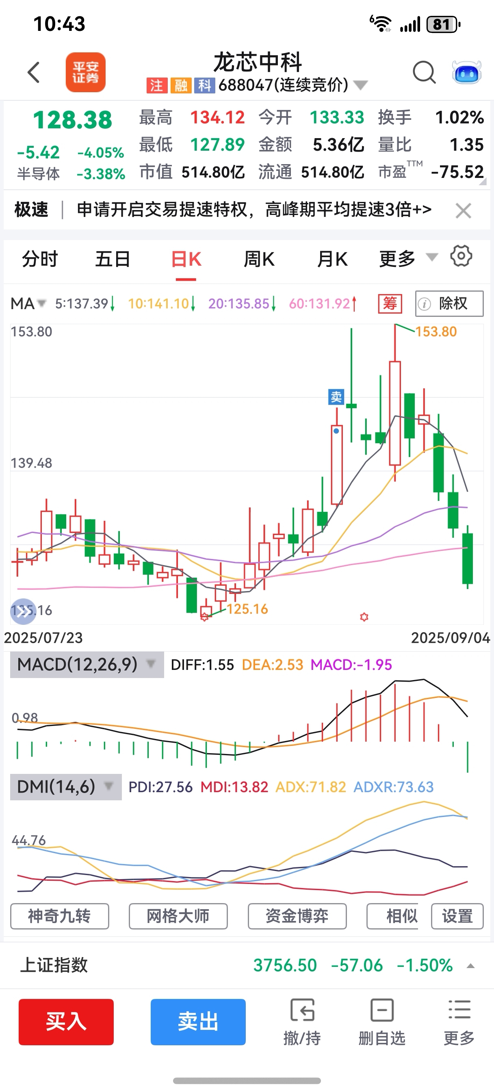
Task: Tap the MA 10:141.10 value
Action: [x=162, y=303]
